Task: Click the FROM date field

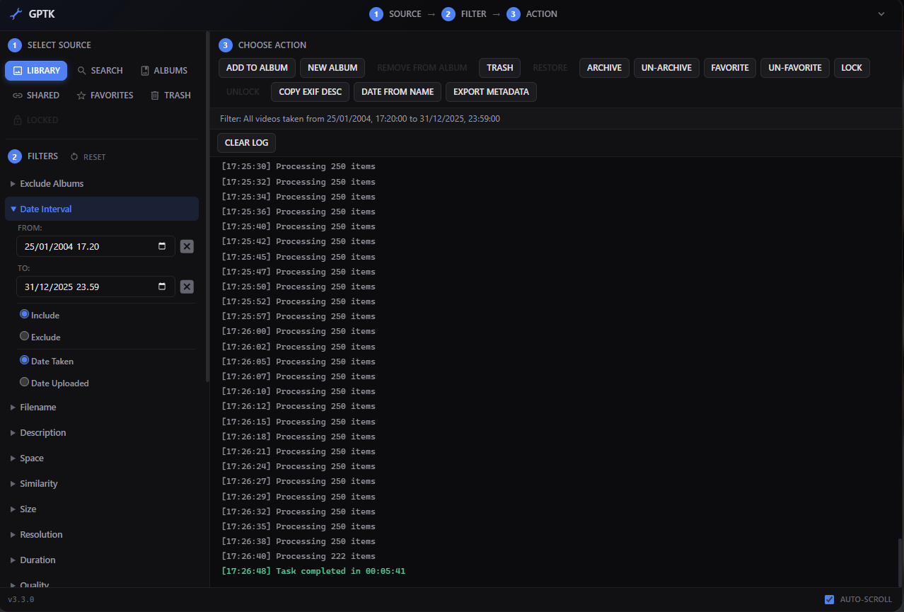Action: pos(95,246)
